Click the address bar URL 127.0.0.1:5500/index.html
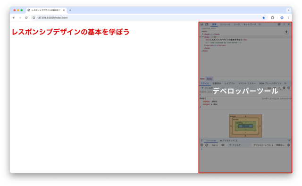This screenshot has height=186, width=302. coord(52,18)
